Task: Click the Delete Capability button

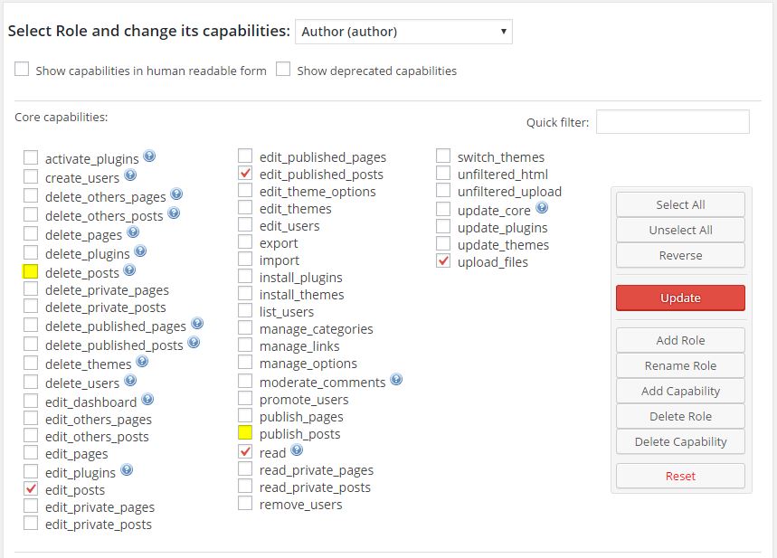Action: click(x=680, y=441)
